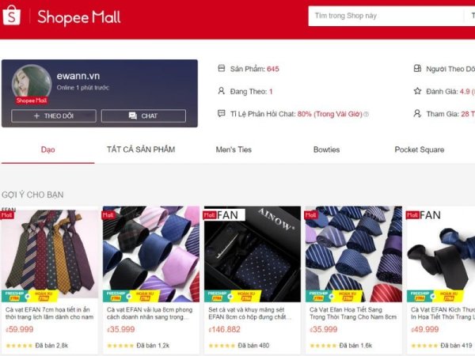
Task: Open the EFAN 7cm patterned tie product thumbnail
Action: [50, 254]
